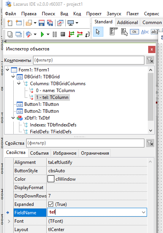Click the Toggle Form/Unit icon
The image size is (163, 233).
coord(60,23)
